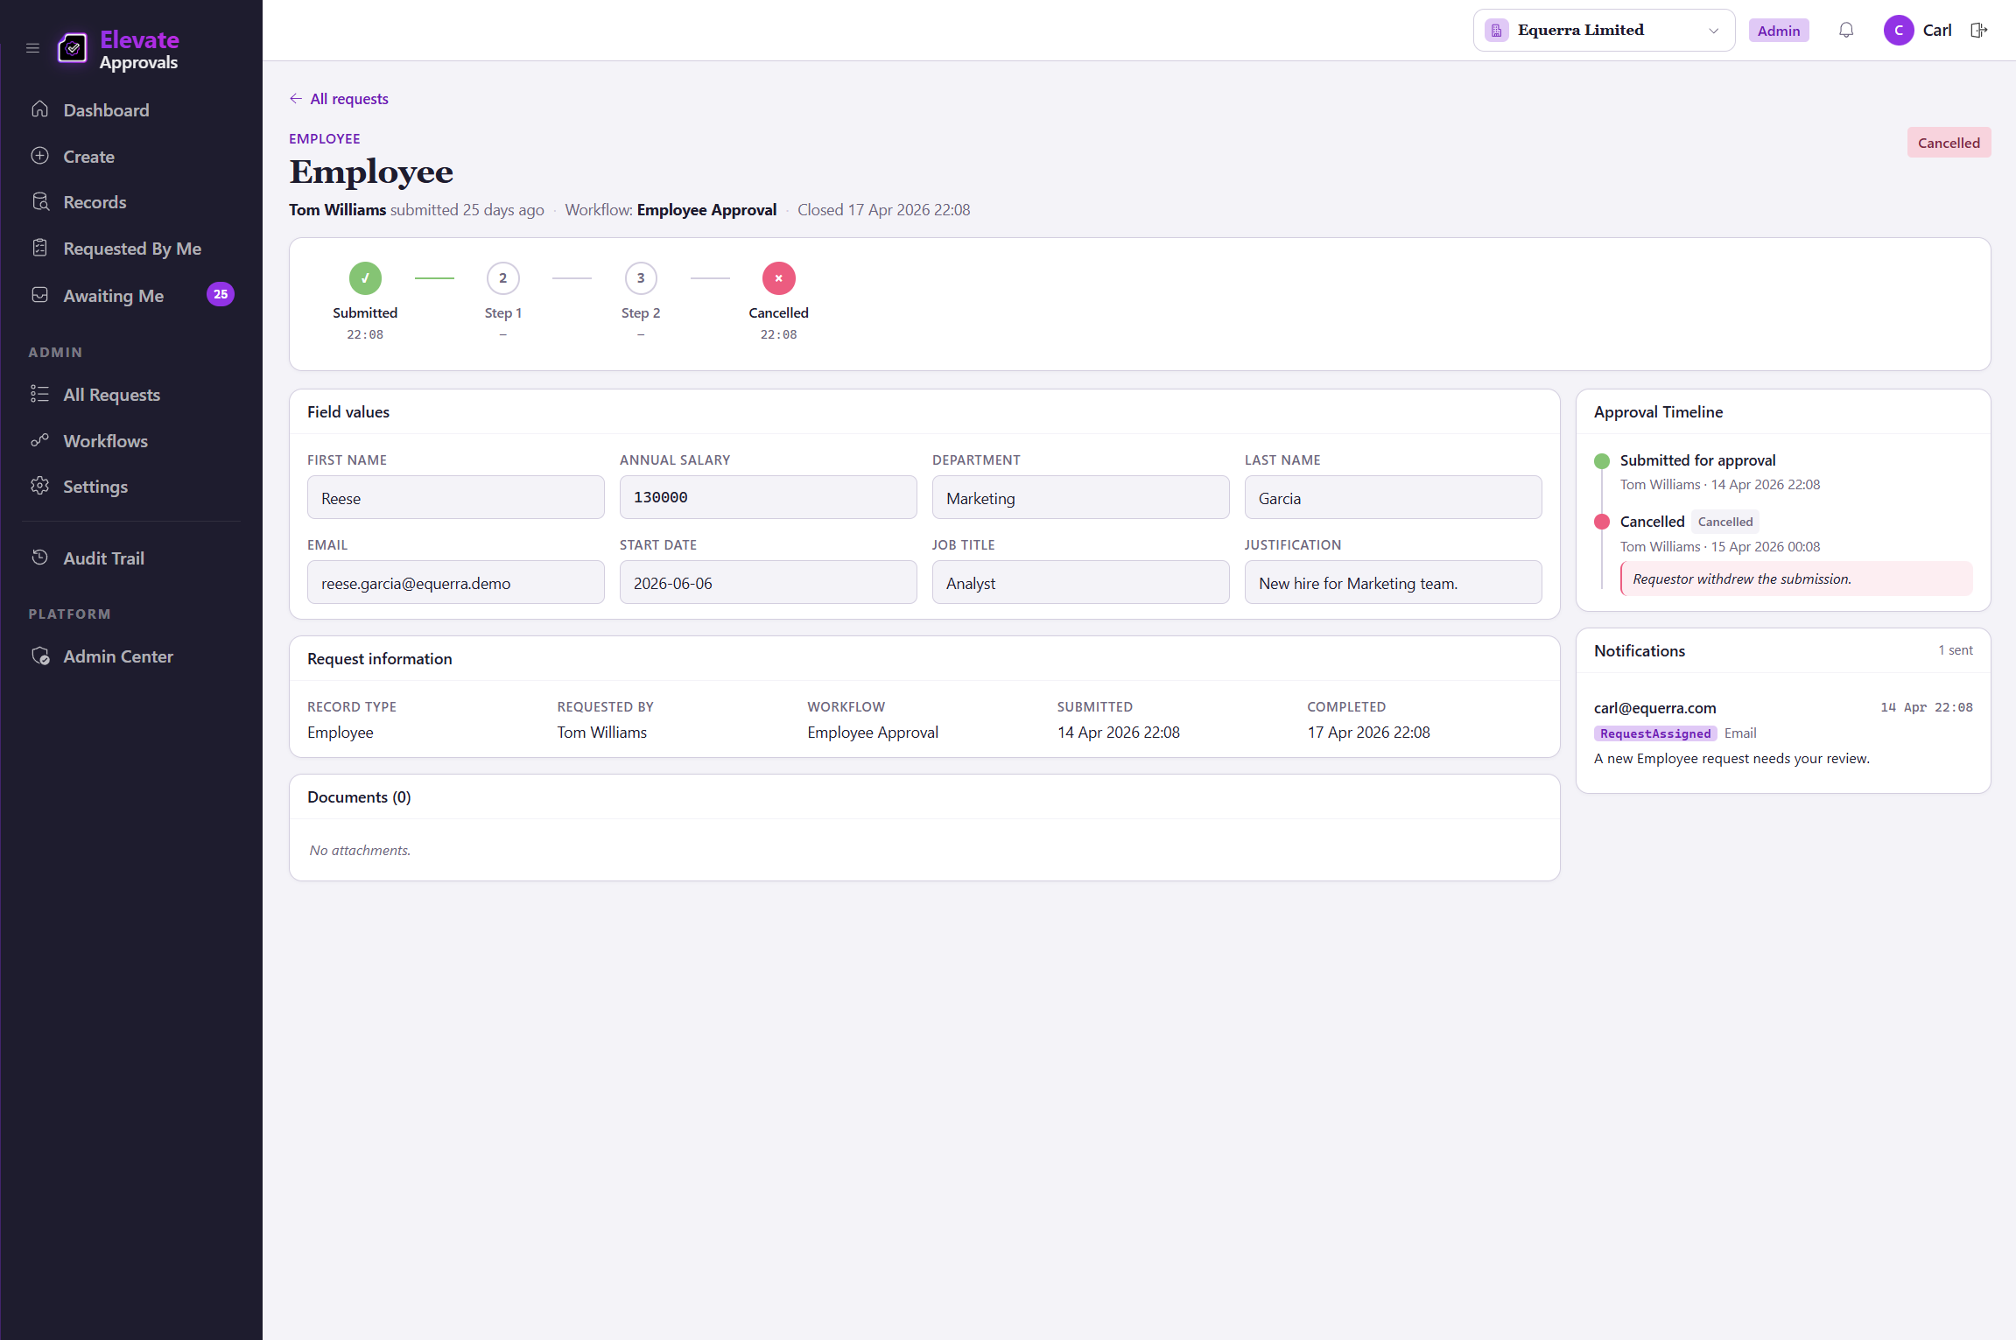
Task: Click the Admin role badge
Action: [1779, 31]
